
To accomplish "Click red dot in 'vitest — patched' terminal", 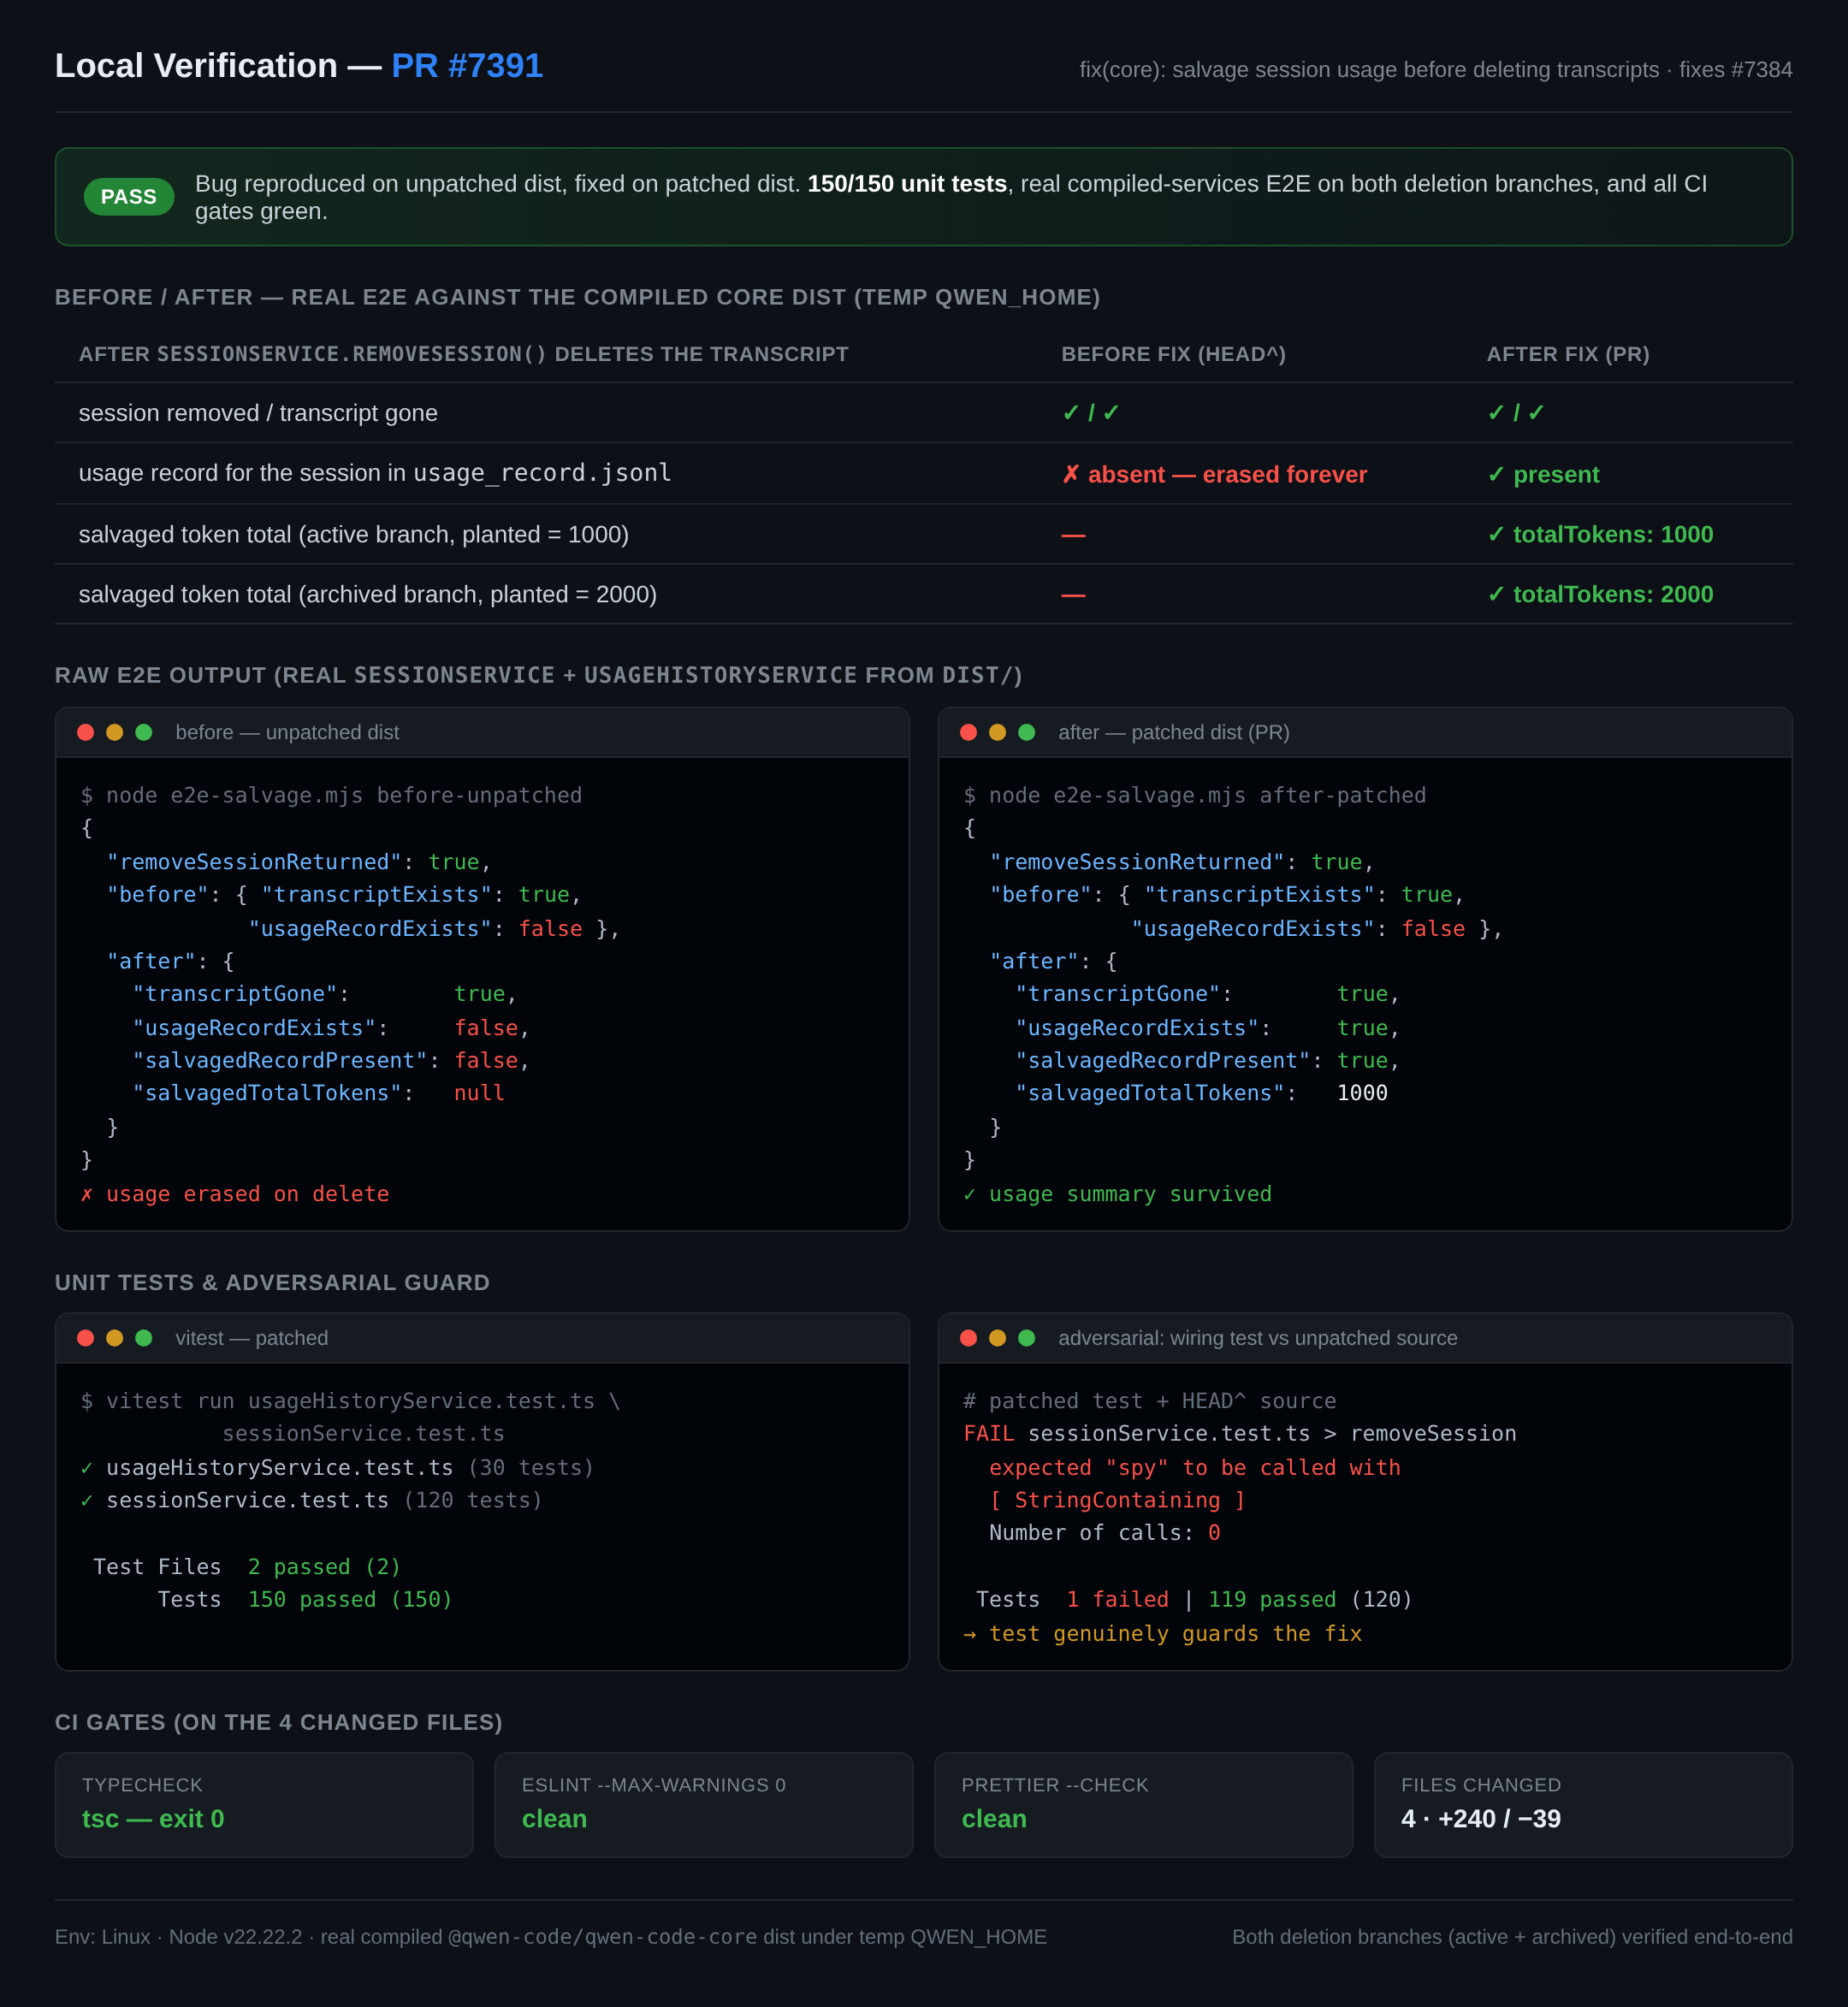I will [86, 1338].
